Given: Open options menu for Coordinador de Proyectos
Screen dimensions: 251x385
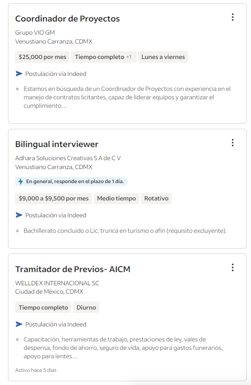Looking at the screenshot, I should pos(233,17).
